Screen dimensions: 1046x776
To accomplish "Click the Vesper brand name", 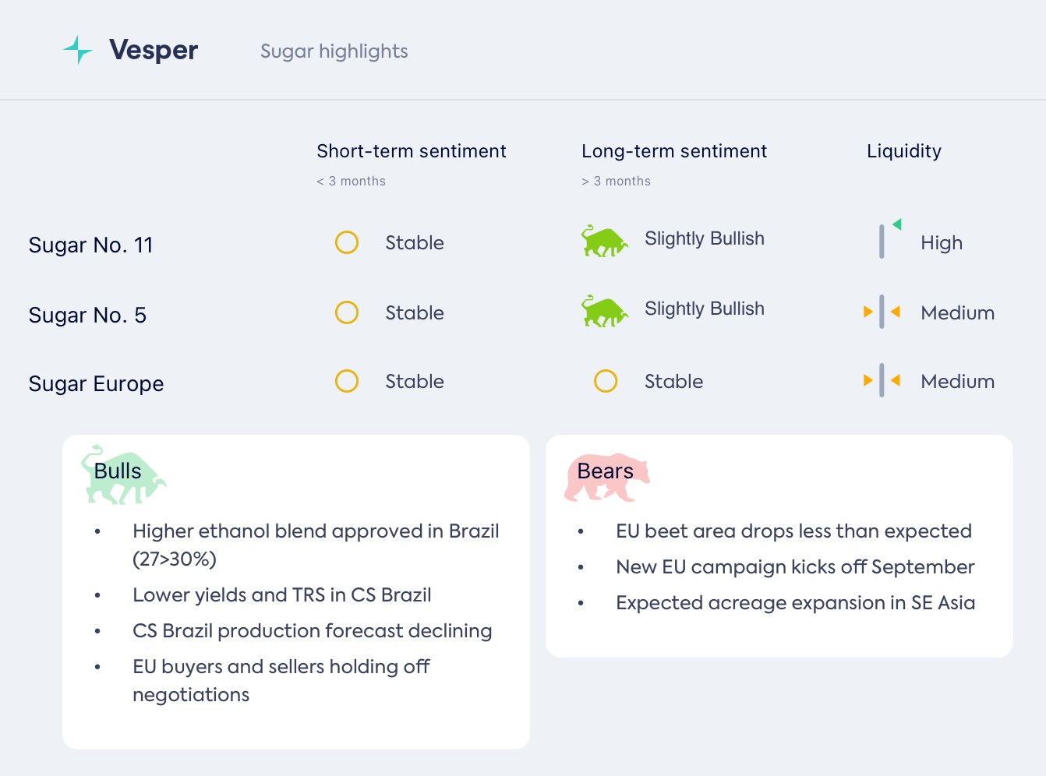I will pyautogui.click(x=154, y=50).
